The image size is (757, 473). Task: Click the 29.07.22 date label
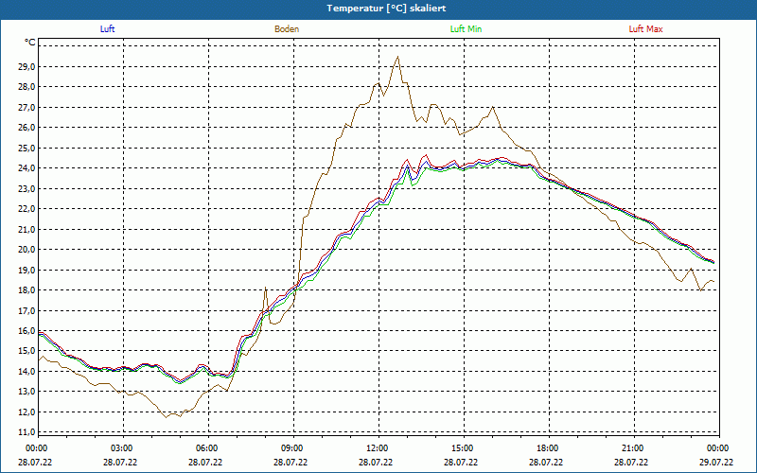point(716,463)
